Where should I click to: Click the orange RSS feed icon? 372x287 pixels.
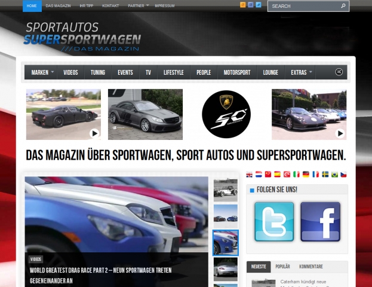click(x=242, y=5)
